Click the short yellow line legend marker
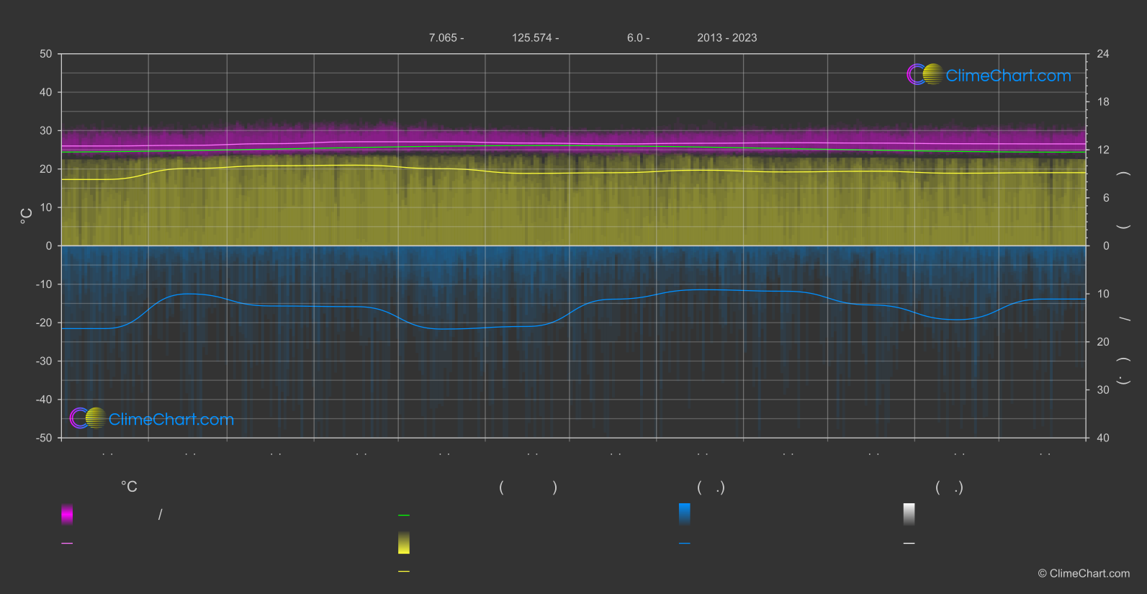 (404, 572)
